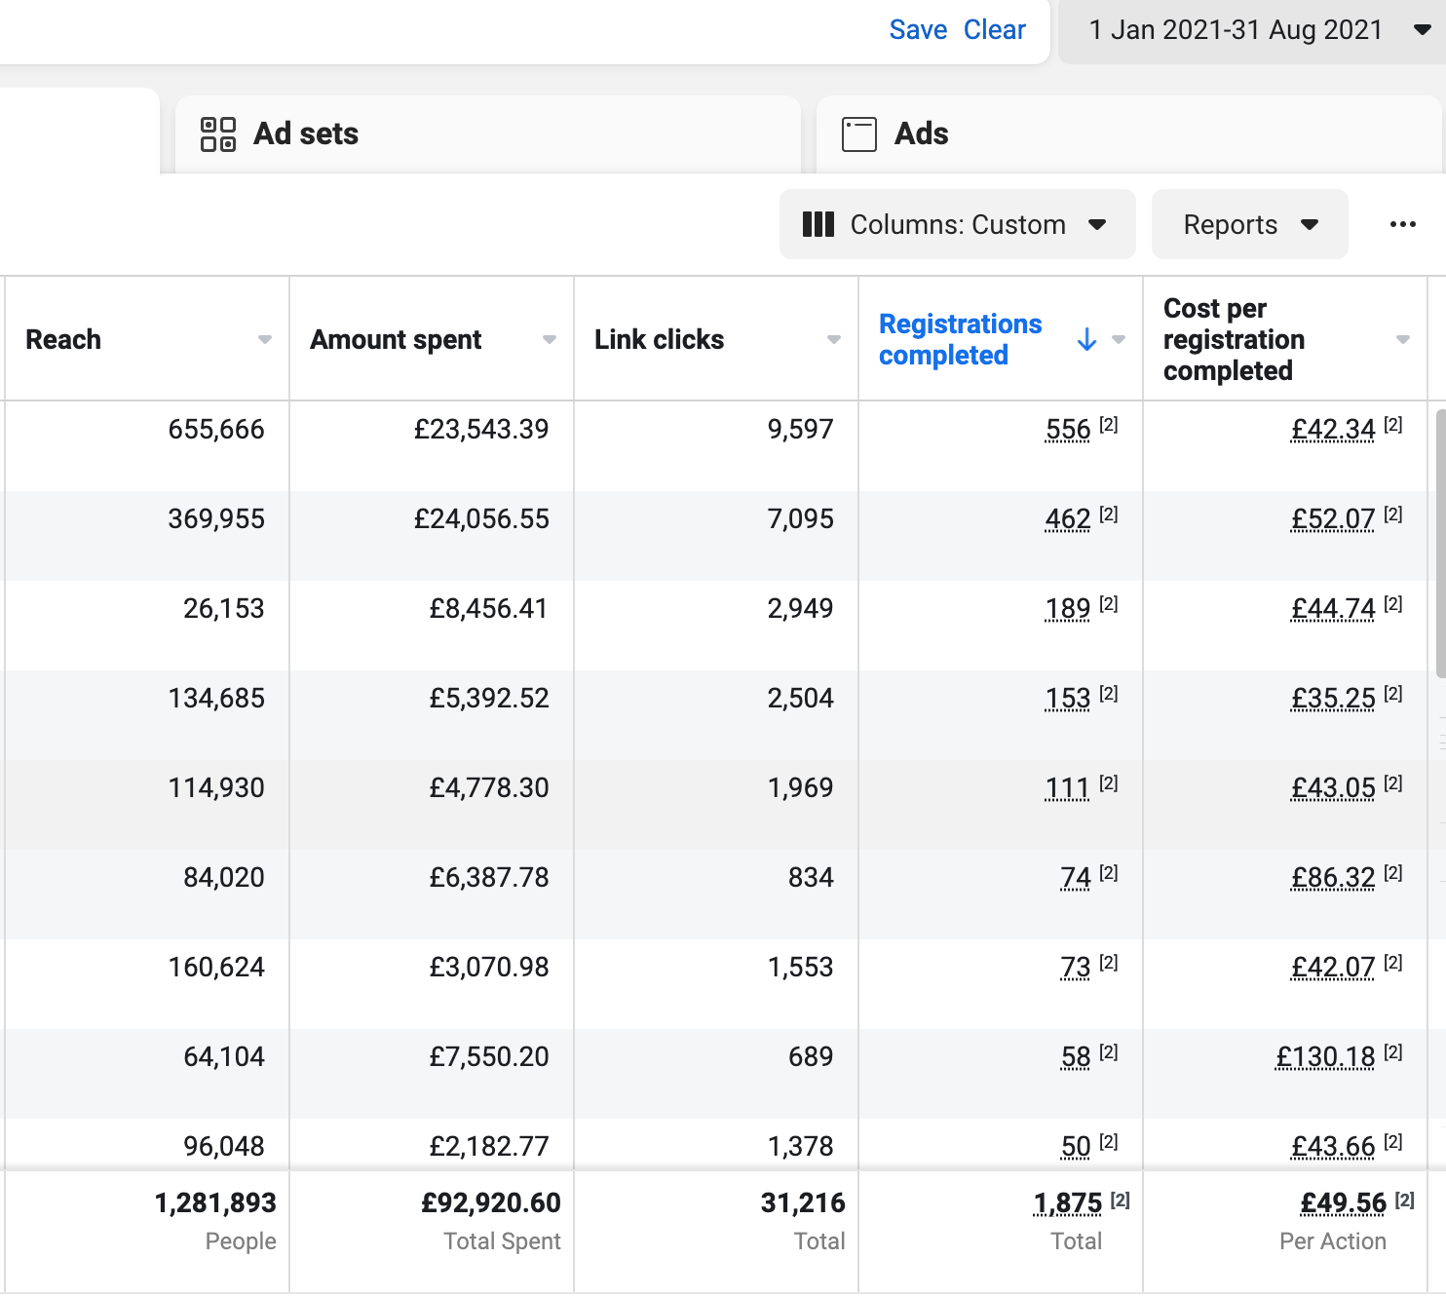Screen dimensions: 1446x1296
Task: Open Cost per registration column caret
Action: pos(1402,340)
